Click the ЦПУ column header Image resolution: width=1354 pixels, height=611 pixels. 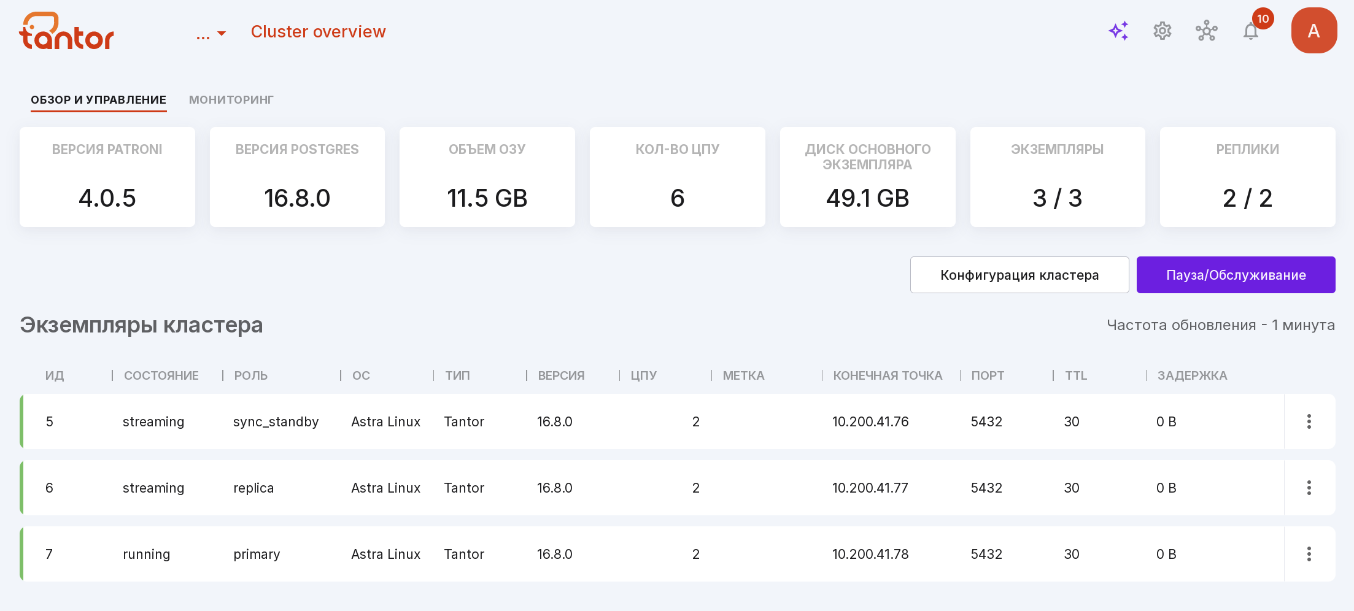644,375
